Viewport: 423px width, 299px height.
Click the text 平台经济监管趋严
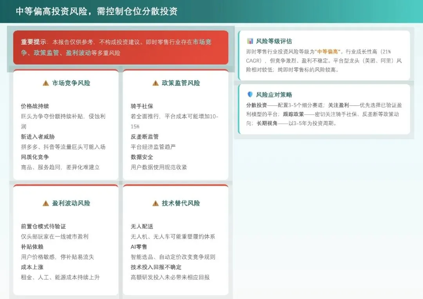(x=153, y=147)
